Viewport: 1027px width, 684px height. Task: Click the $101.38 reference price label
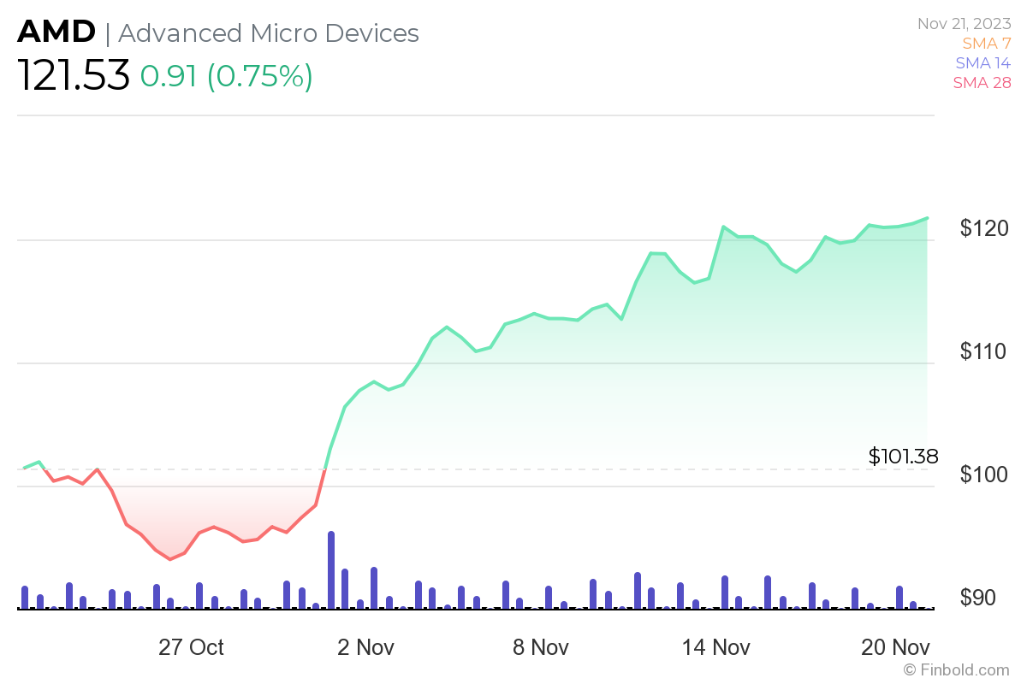coord(903,457)
